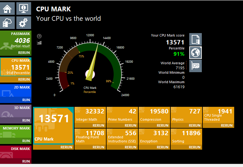
Task: Select the large CPU Mark 13571 result tile
Action: [x=53, y=126]
